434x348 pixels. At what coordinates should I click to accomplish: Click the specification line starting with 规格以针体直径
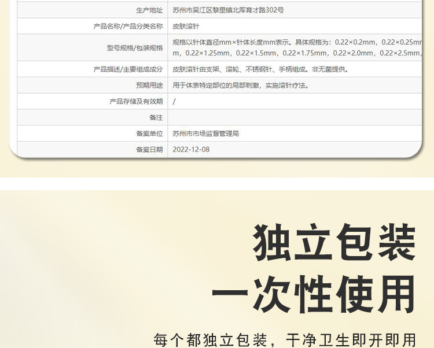[x=297, y=42]
